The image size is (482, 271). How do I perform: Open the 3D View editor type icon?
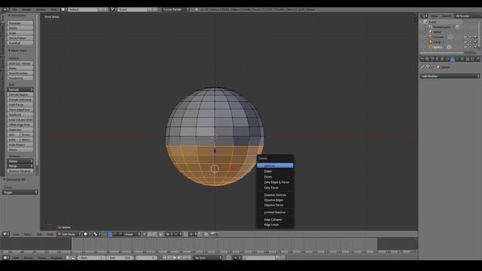(x=5, y=234)
